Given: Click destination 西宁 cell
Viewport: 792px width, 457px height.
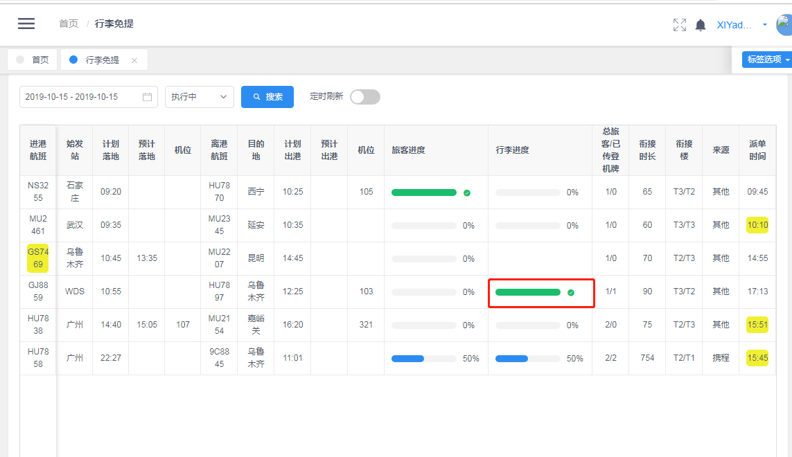Looking at the screenshot, I should [256, 192].
